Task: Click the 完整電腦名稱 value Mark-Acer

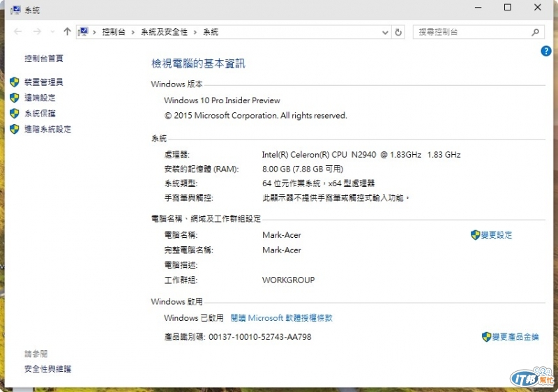Action: click(x=282, y=250)
